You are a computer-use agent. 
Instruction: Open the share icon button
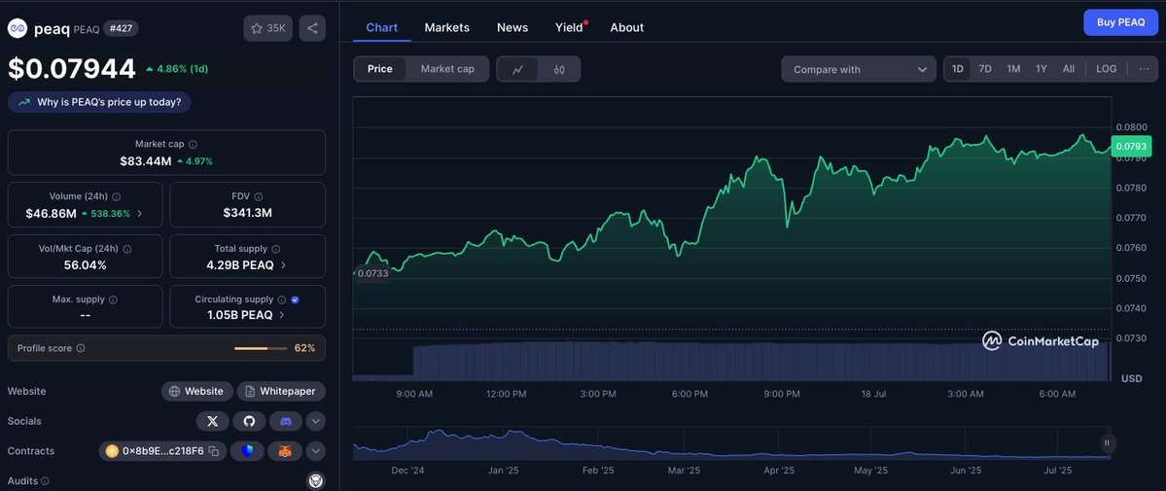click(x=312, y=28)
